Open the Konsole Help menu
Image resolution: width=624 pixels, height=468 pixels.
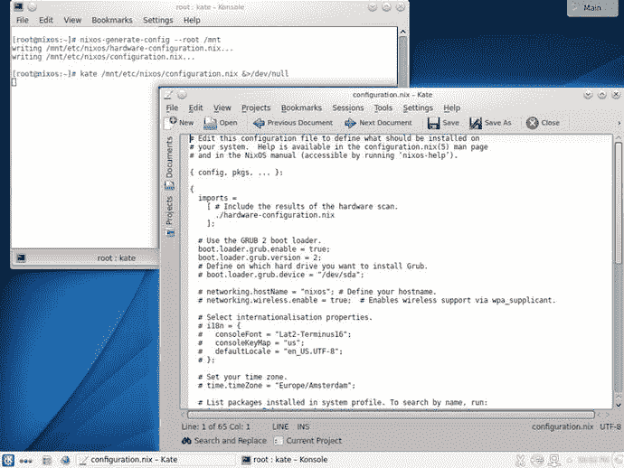pyautogui.click(x=192, y=20)
